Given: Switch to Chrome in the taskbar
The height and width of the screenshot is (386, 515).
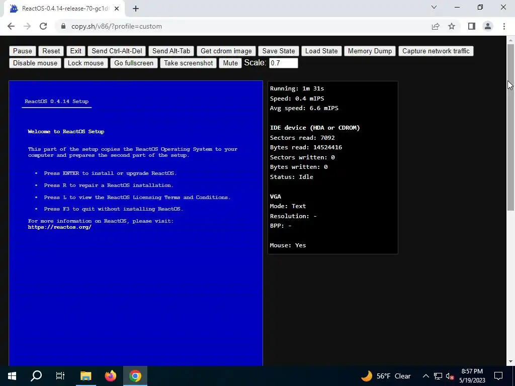Looking at the screenshot, I should [135, 376].
